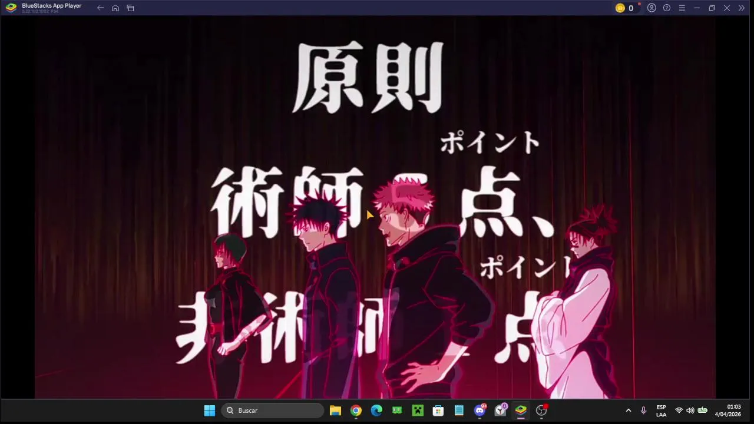Click the BlueStacks logo icon
The width and height of the screenshot is (754, 424).
pyautogui.click(x=11, y=8)
